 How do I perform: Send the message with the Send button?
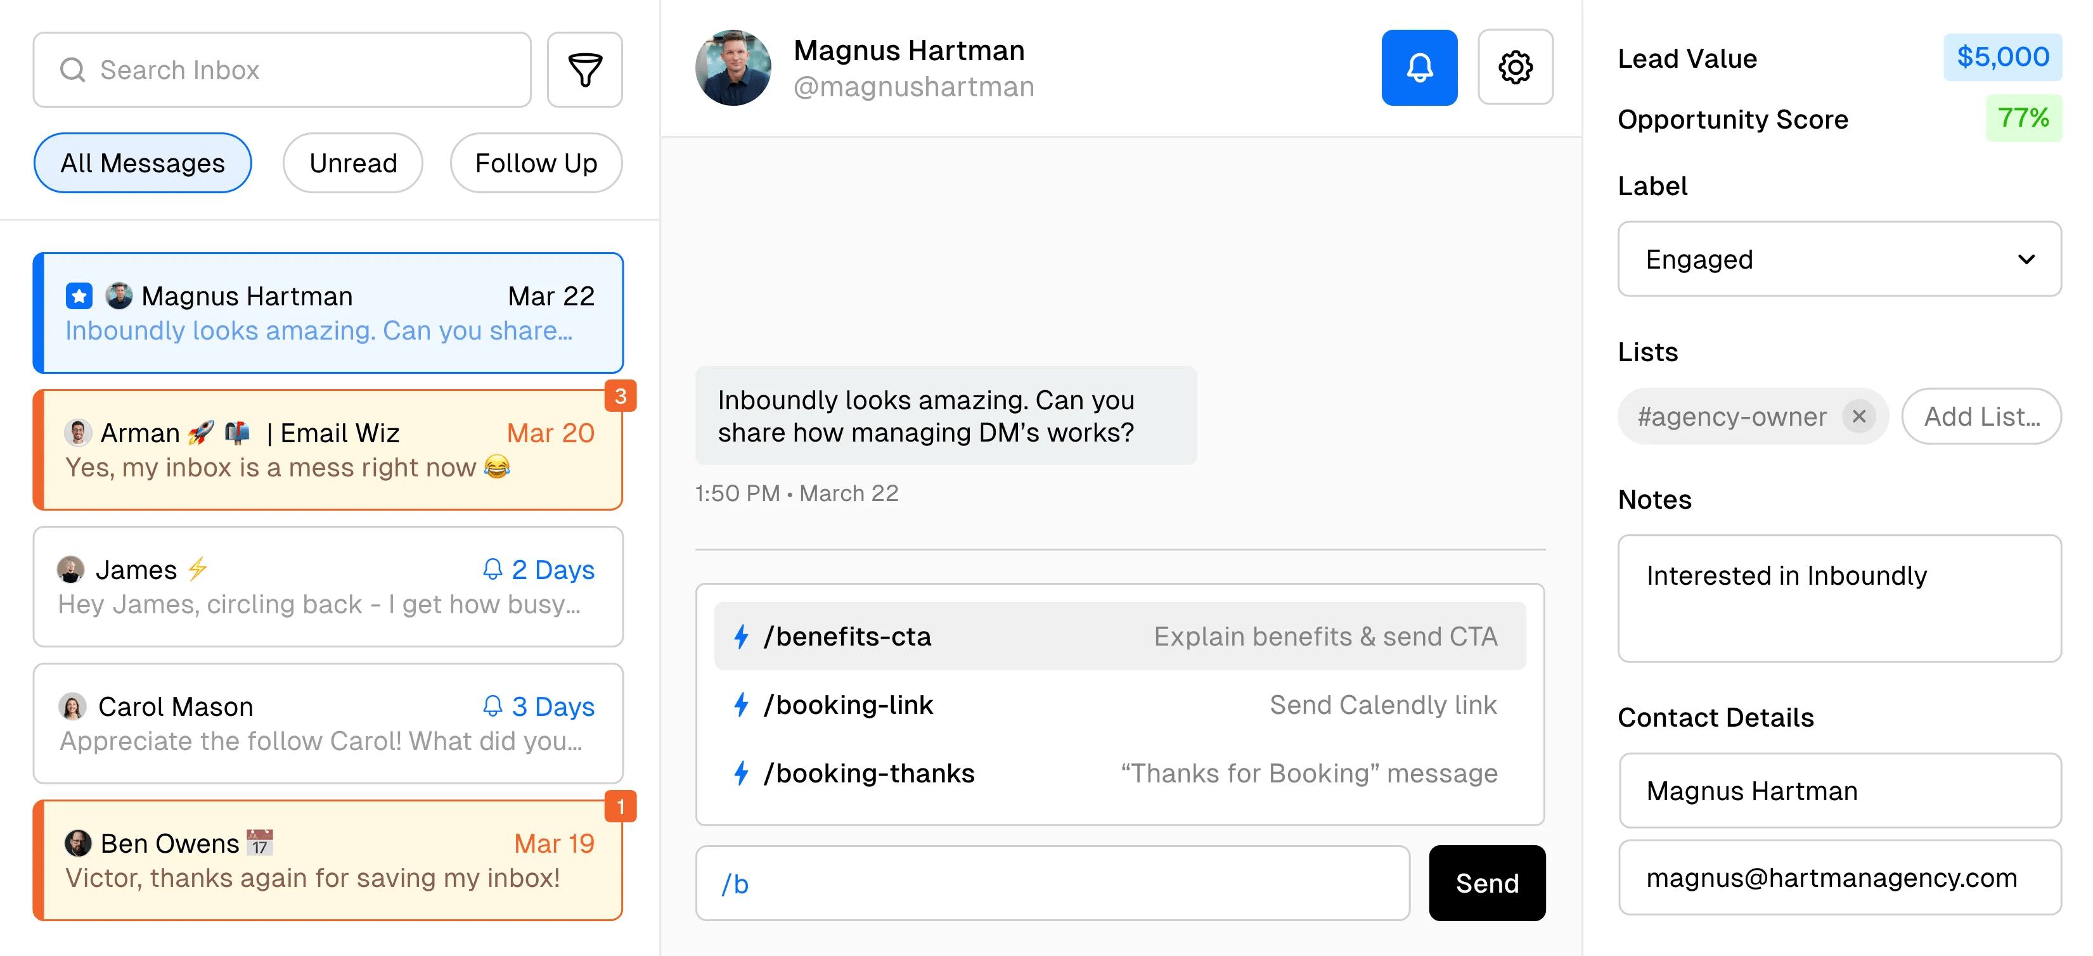tap(1487, 883)
